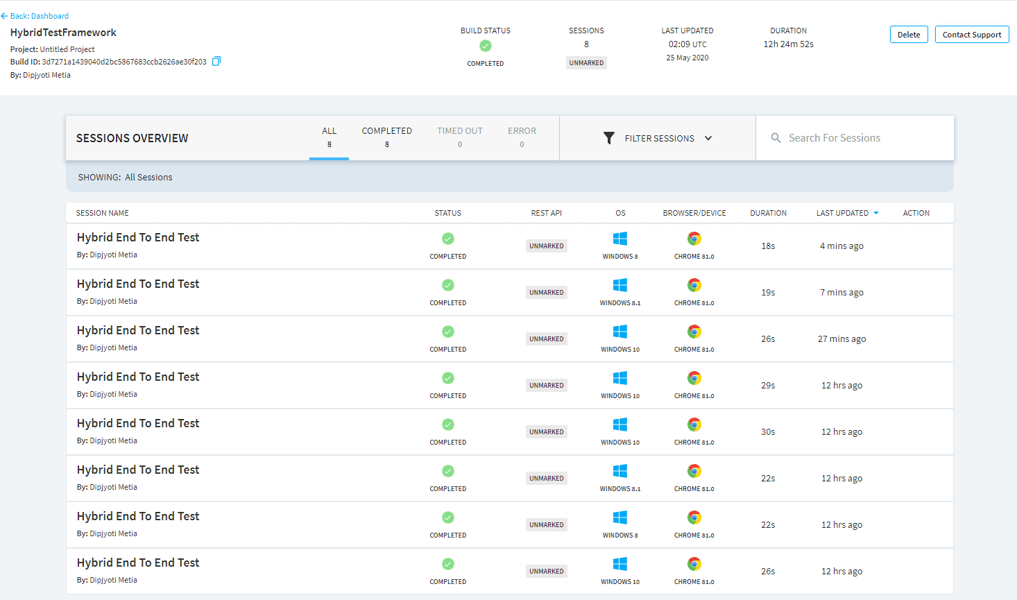Click the green COMPLETED status icon in Build Status
1017x600 pixels.
(485, 46)
